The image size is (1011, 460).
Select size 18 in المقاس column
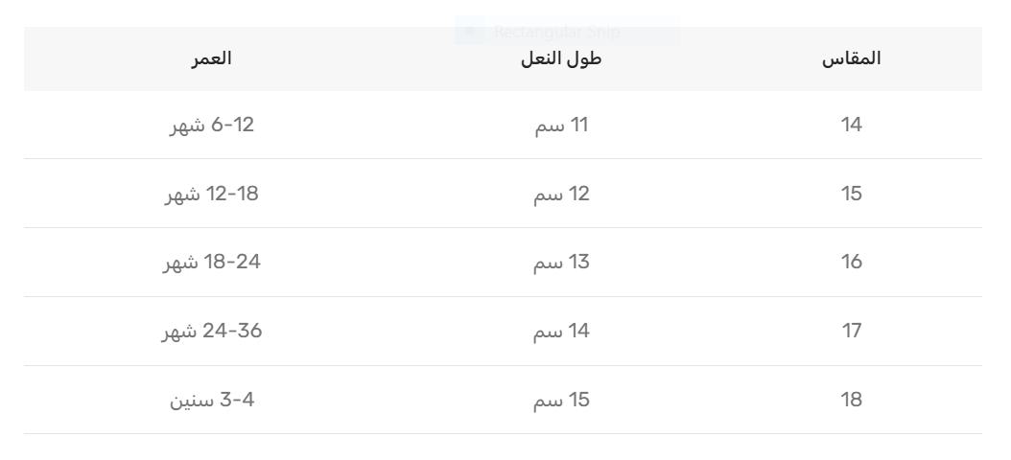[x=852, y=401]
